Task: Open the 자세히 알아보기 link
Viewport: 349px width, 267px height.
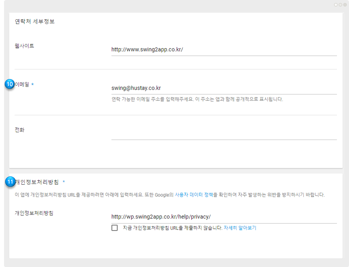Action: pyautogui.click(x=240, y=228)
